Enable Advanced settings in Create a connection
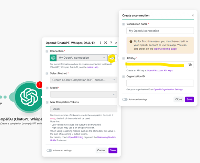The width and height of the screenshot is (200, 163). click(125, 100)
